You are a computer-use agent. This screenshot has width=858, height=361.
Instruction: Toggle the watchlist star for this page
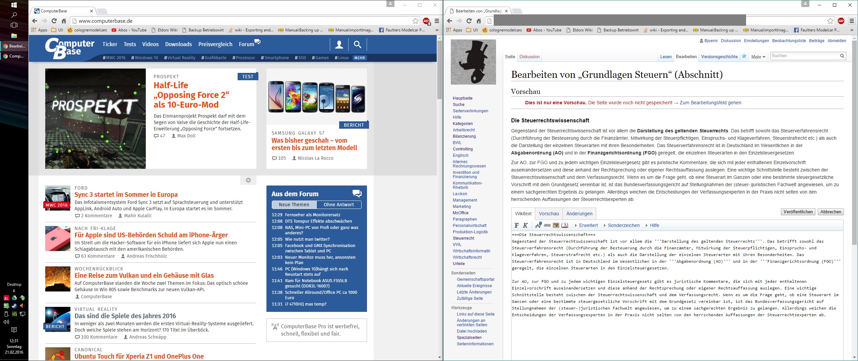(744, 56)
